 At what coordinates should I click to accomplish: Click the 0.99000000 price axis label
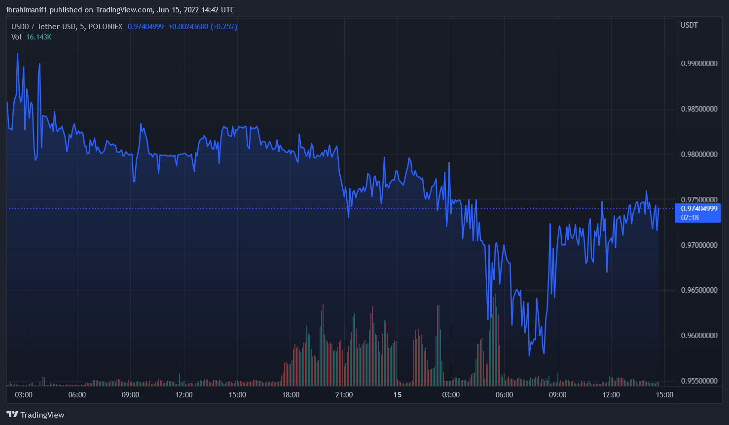click(x=699, y=64)
